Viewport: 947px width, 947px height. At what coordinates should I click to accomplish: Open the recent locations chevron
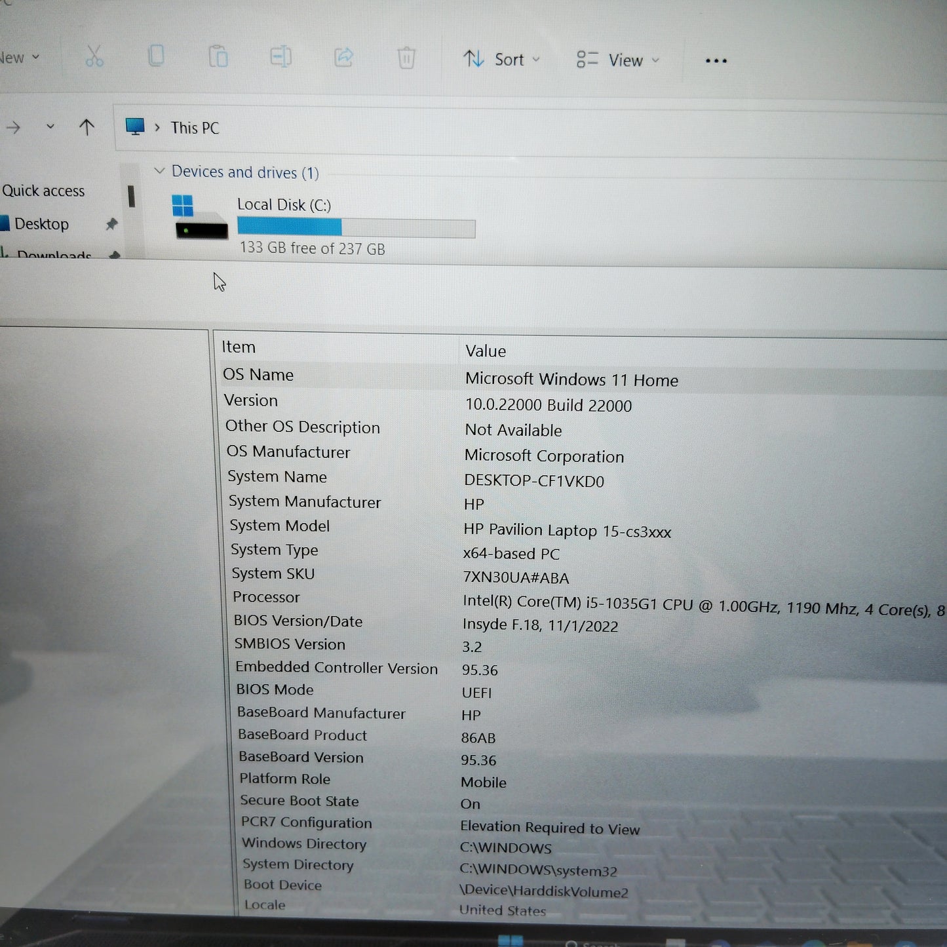[50, 126]
